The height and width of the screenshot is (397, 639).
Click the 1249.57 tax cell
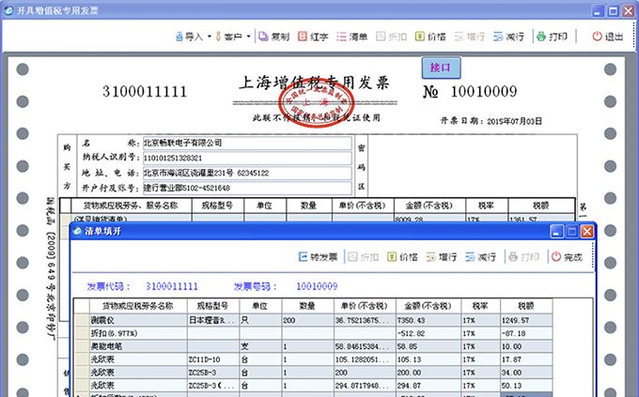[526, 320]
